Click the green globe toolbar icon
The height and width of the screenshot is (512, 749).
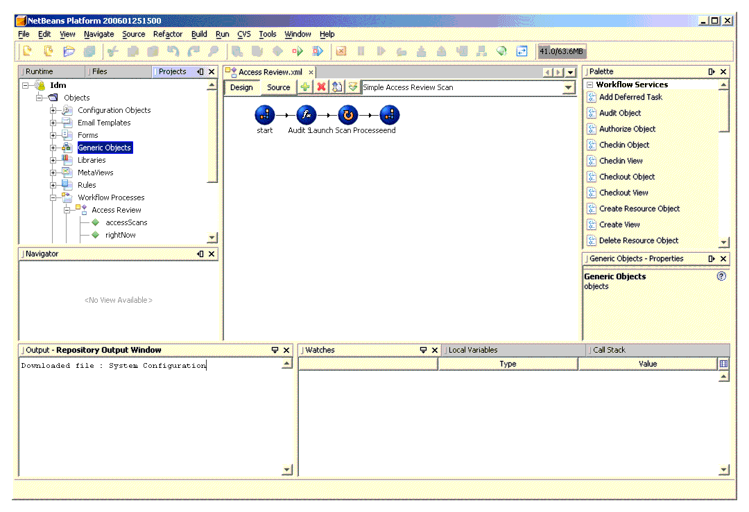pos(501,51)
